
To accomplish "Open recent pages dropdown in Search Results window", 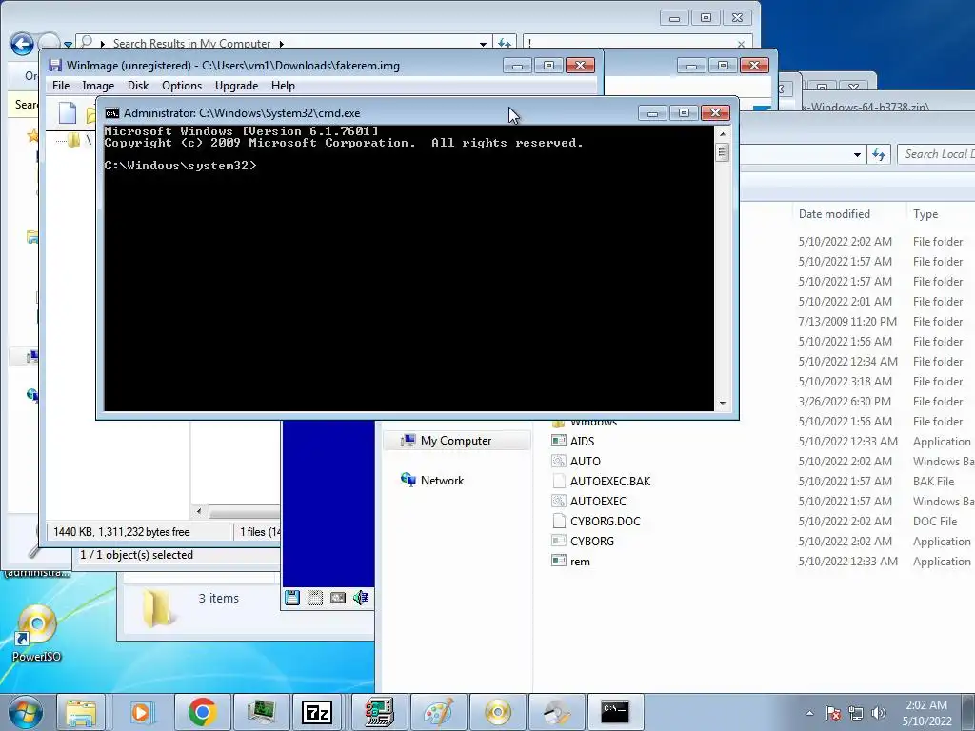I will click(x=68, y=45).
